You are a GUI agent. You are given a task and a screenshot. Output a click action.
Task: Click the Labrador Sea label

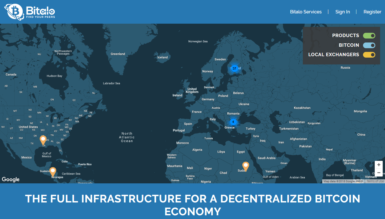tap(112, 83)
